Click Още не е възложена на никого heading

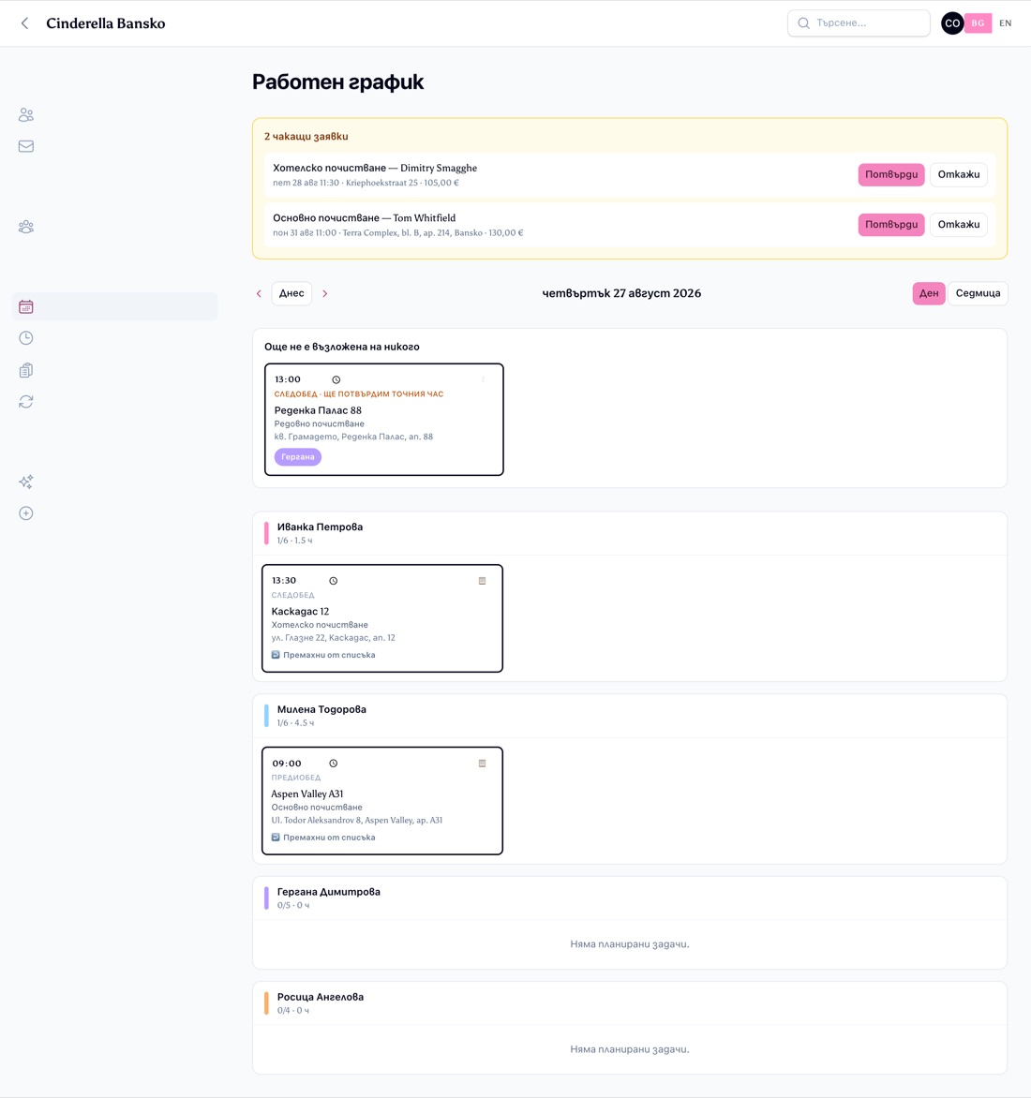tap(342, 347)
